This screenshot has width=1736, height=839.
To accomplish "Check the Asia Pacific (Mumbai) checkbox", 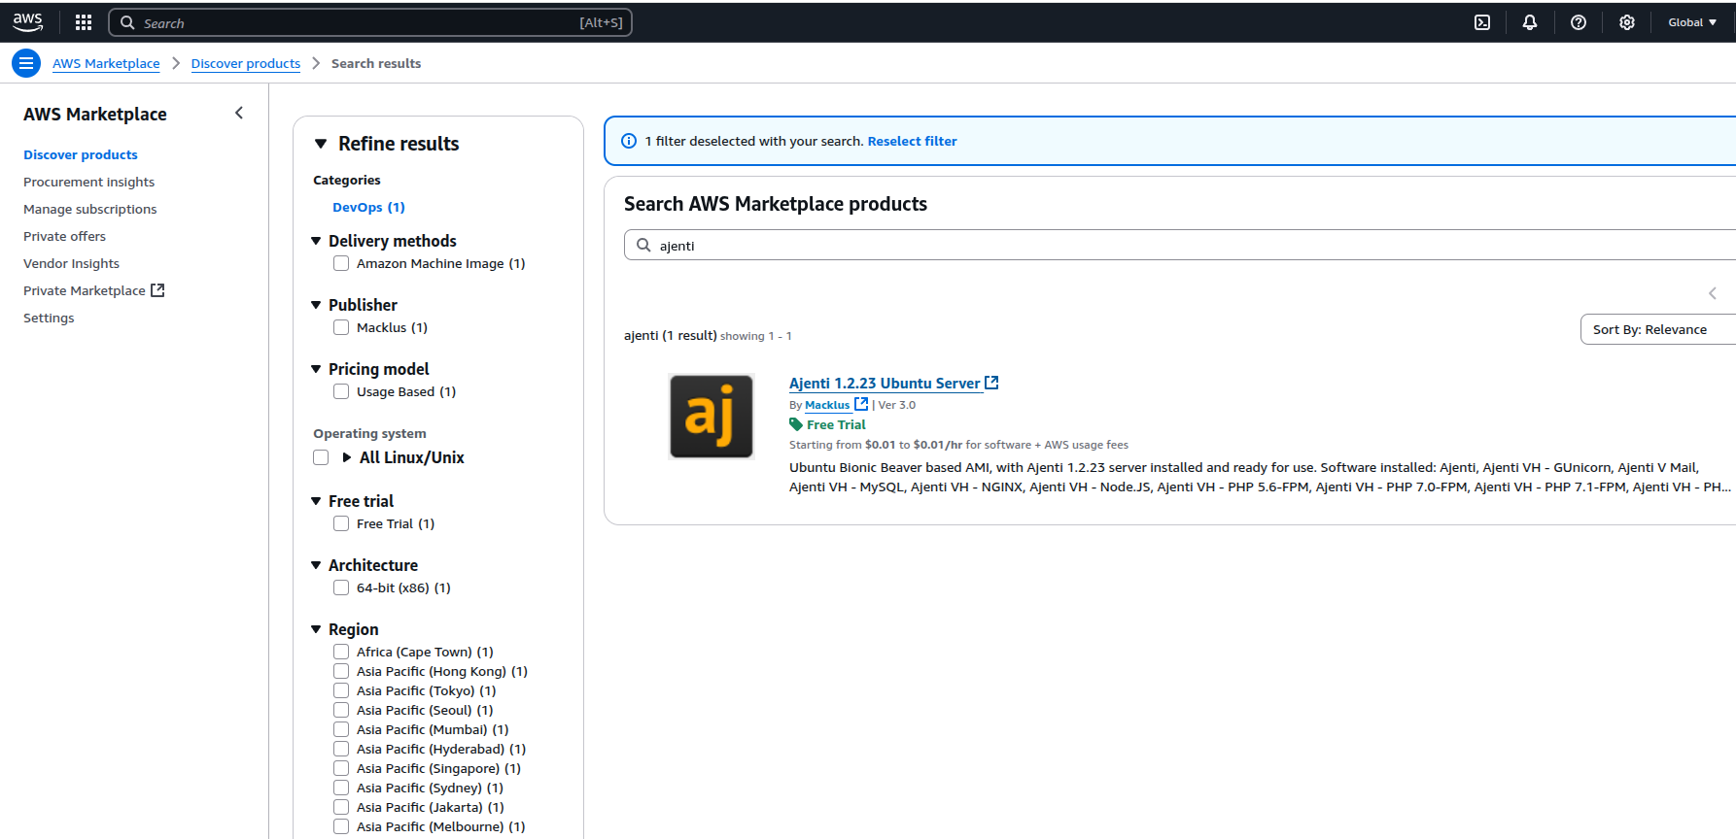I will coord(341,729).
